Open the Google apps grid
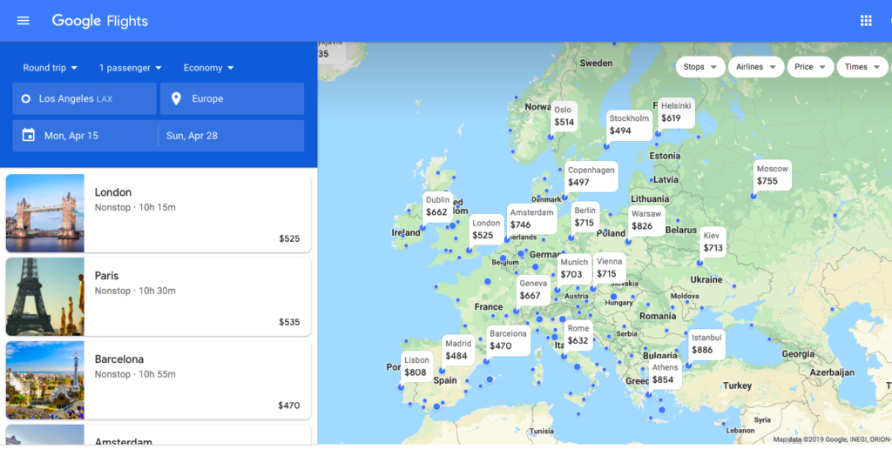This screenshot has height=449, width=892. [866, 21]
